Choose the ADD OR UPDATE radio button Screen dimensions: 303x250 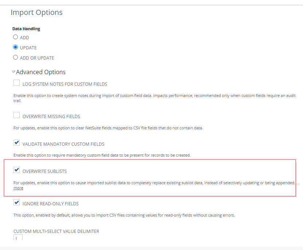pos(15,57)
